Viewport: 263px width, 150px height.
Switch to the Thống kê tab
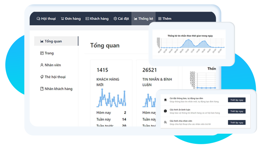[143, 19]
